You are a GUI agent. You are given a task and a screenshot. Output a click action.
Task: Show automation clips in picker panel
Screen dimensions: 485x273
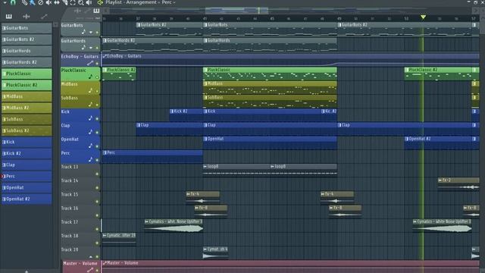pyautogui.click(x=44, y=16)
